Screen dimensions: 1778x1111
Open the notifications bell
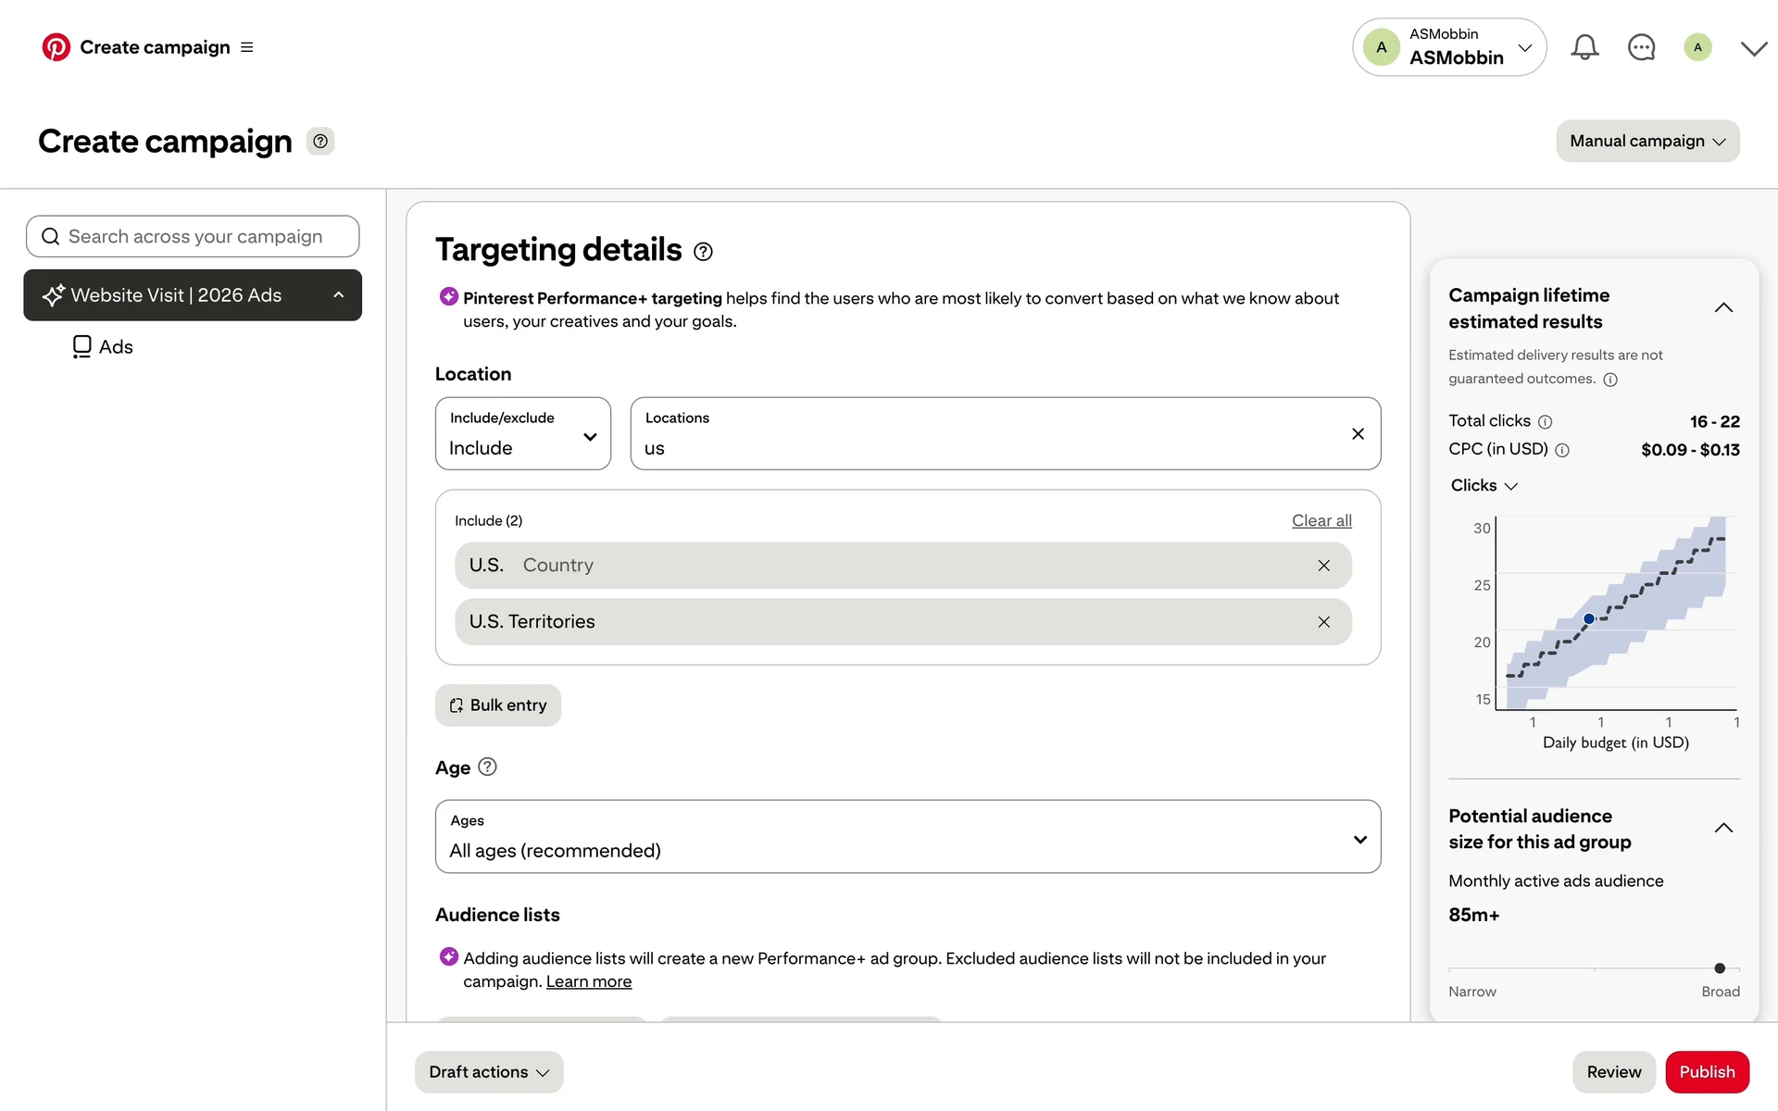click(x=1584, y=47)
